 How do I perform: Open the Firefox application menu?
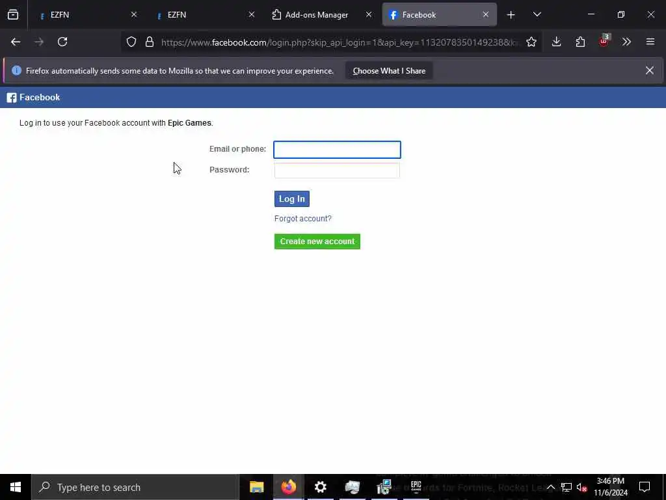click(x=650, y=42)
